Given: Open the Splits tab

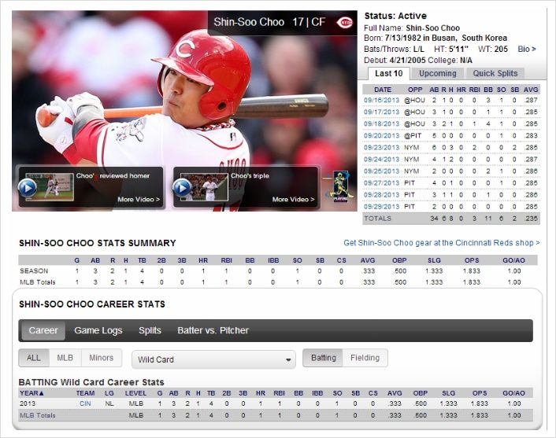Looking at the screenshot, I should [150, 330].
